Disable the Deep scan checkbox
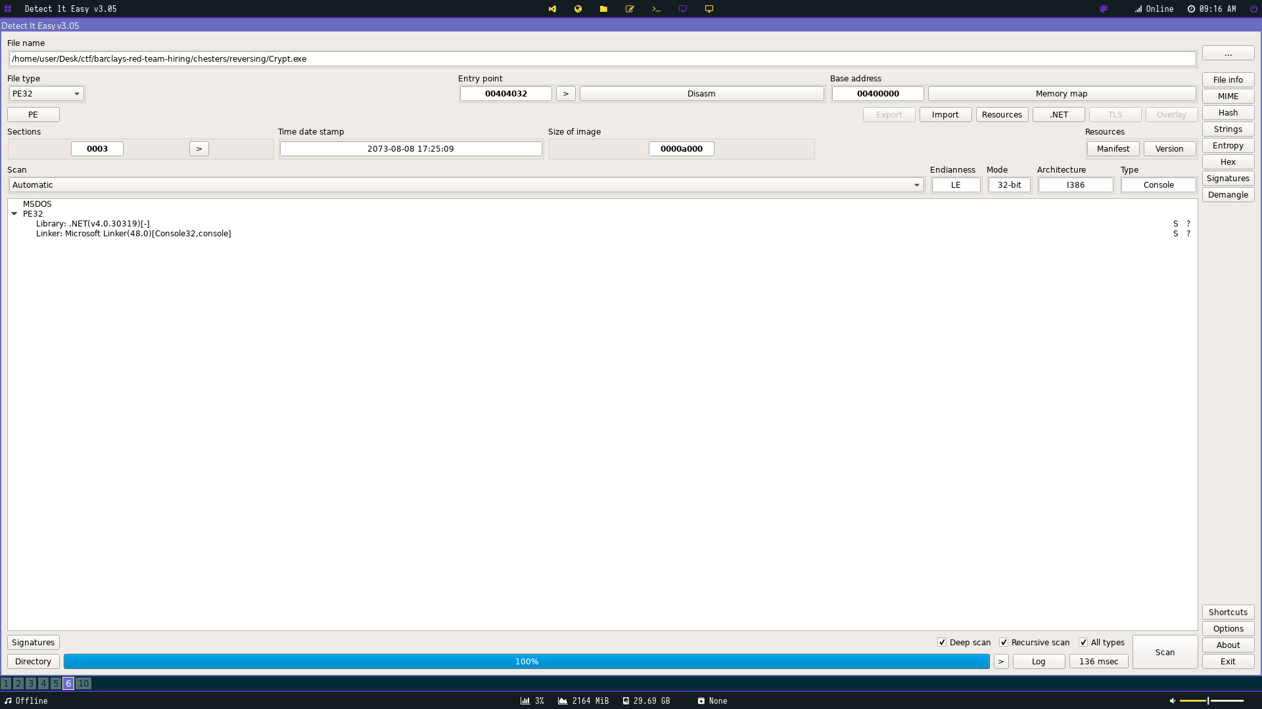The image size is (1262, 709). pos(942,643)
